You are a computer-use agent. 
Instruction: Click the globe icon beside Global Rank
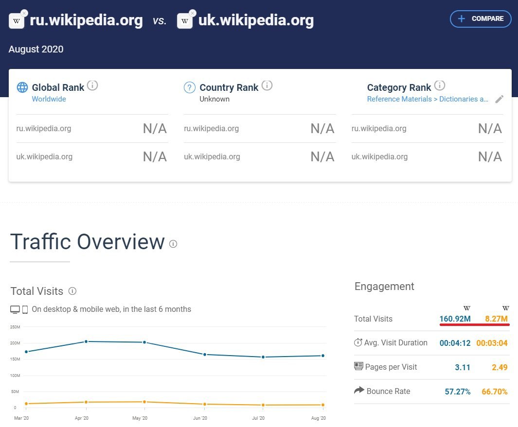tap(22, 87)
